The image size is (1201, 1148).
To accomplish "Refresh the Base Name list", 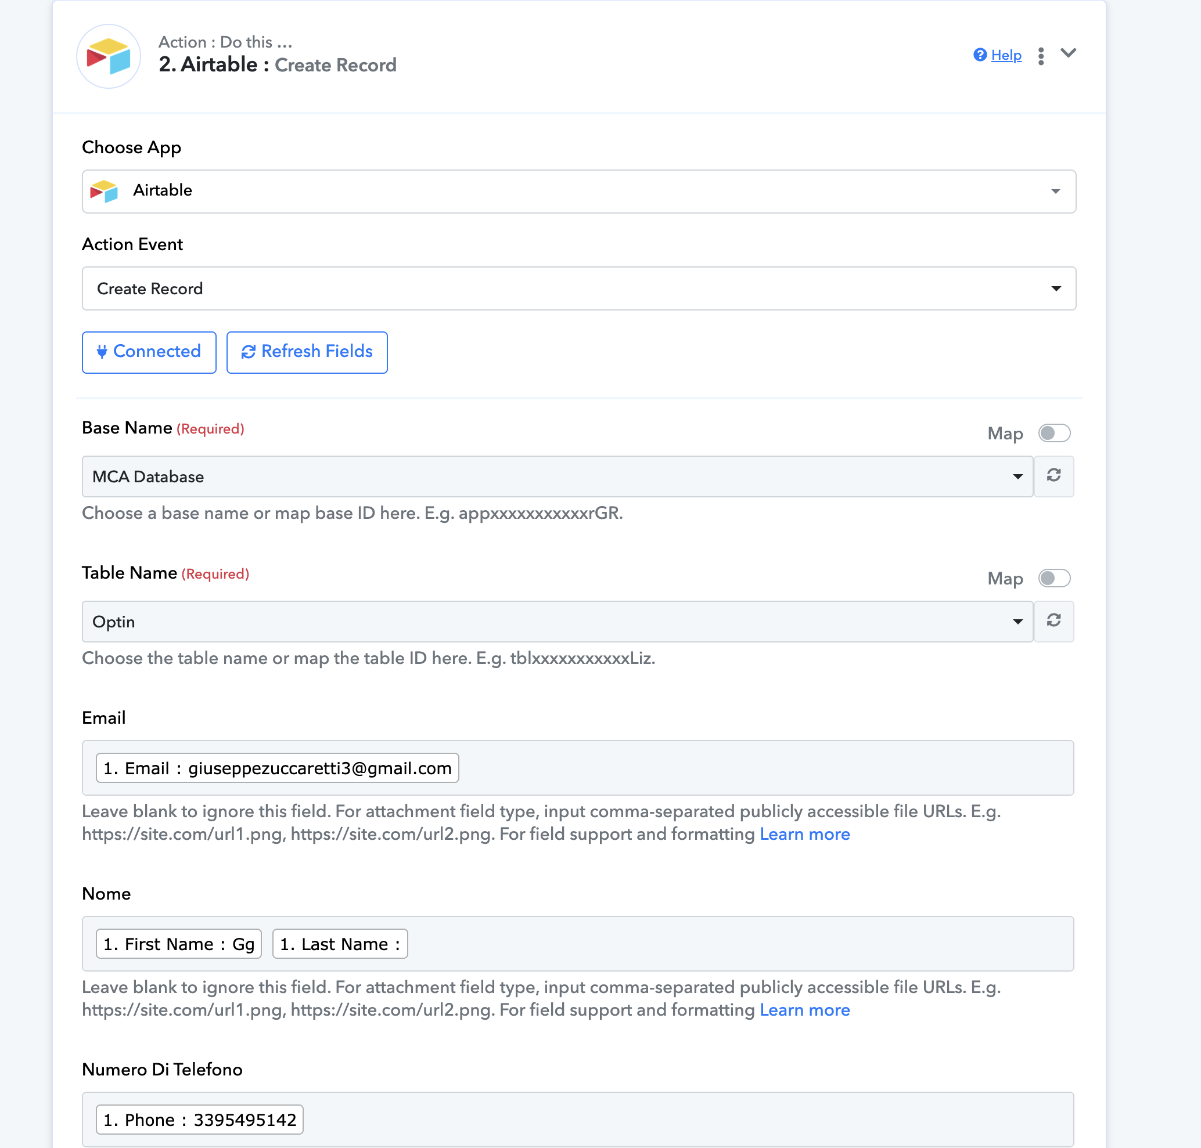I will (x=1053, y=475).
